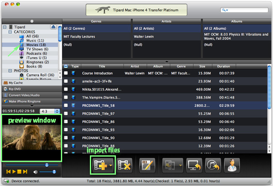Click the skip to next playback button

(25, 172)
